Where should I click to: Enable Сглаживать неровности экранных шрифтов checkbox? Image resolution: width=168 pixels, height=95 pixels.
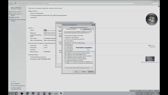click(65, 59)
